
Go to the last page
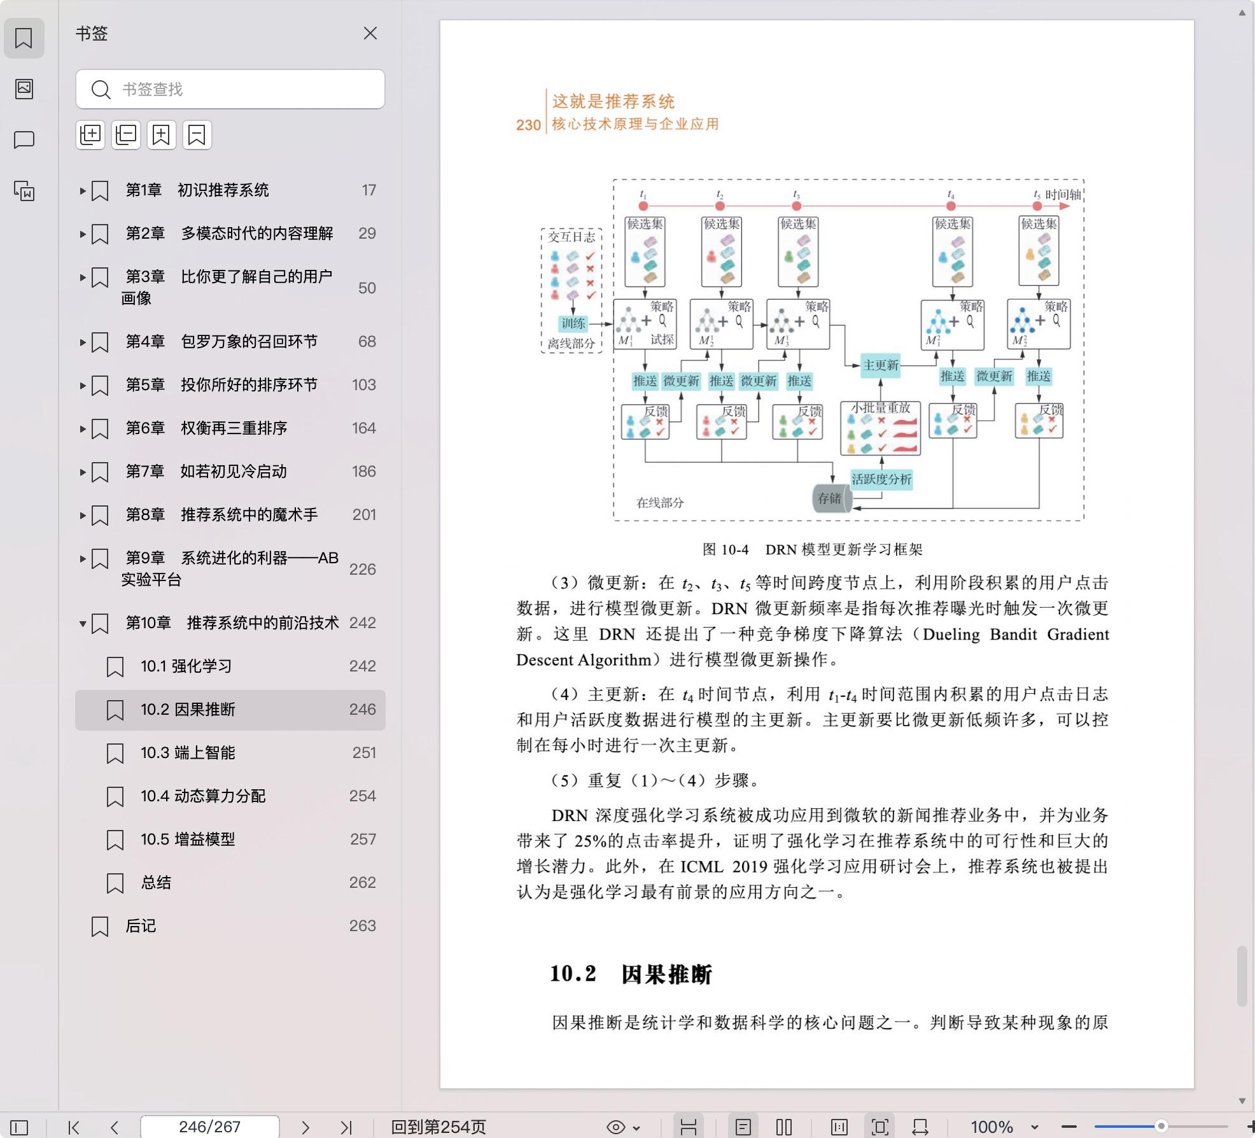346,1127
